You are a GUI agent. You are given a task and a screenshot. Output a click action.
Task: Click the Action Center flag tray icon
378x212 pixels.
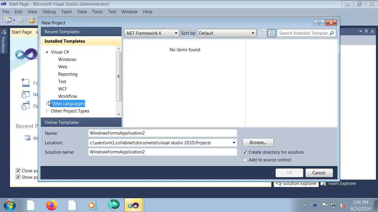click(324, 205)
